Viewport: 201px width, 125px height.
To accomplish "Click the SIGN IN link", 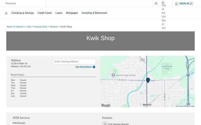I will click(184, 3).
